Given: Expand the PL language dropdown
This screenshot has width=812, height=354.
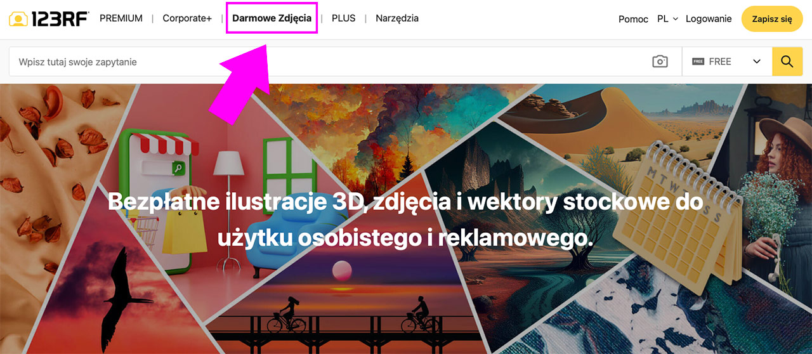Looking at the screenshot, I should coord(667,19).
